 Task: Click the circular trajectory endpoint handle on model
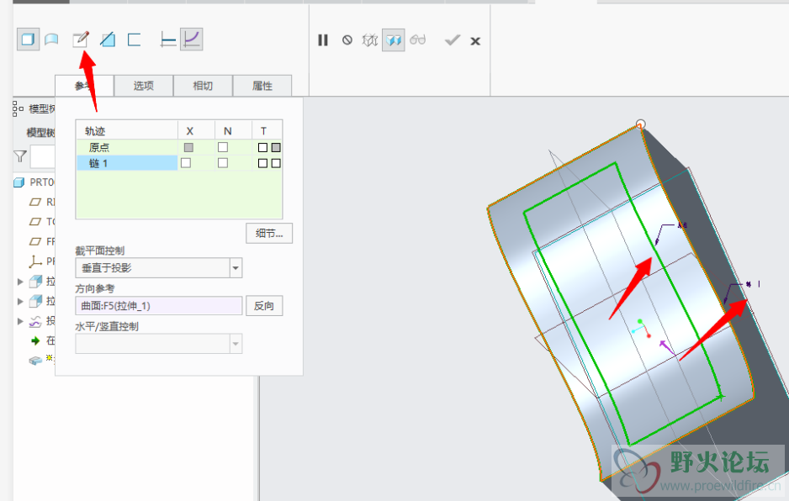pos(640,124)
